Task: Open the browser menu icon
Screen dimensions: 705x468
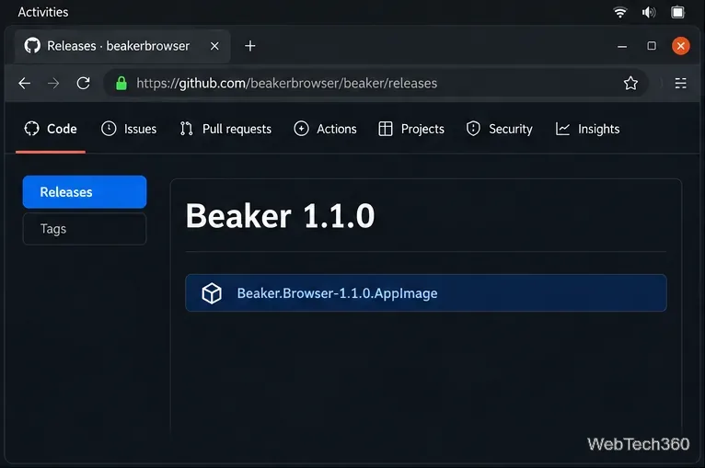Action: [680, 83]
